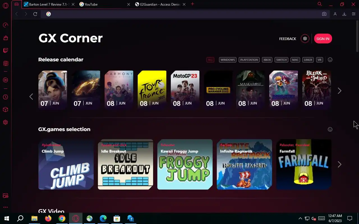The width and height of the screenshot is (359, 224).
Task: Open GX Control speedometer sidebar icon
Action: [5, 25]
